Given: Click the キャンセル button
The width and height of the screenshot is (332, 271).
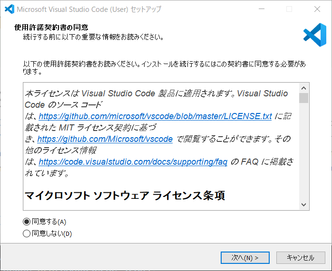Looking at the screenshot, I should pos(301,258).
